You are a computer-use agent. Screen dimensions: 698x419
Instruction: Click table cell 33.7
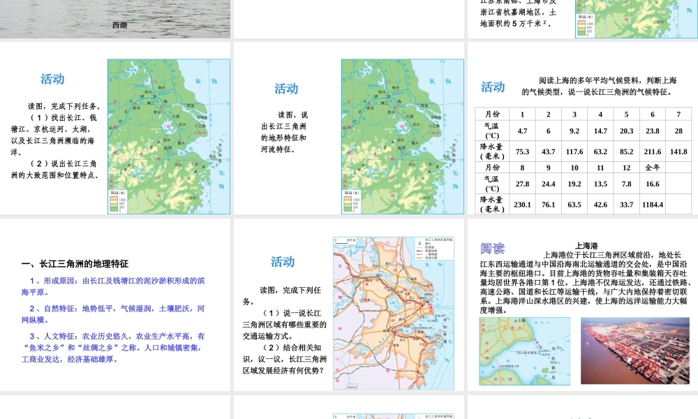click(x=626, y=205)
